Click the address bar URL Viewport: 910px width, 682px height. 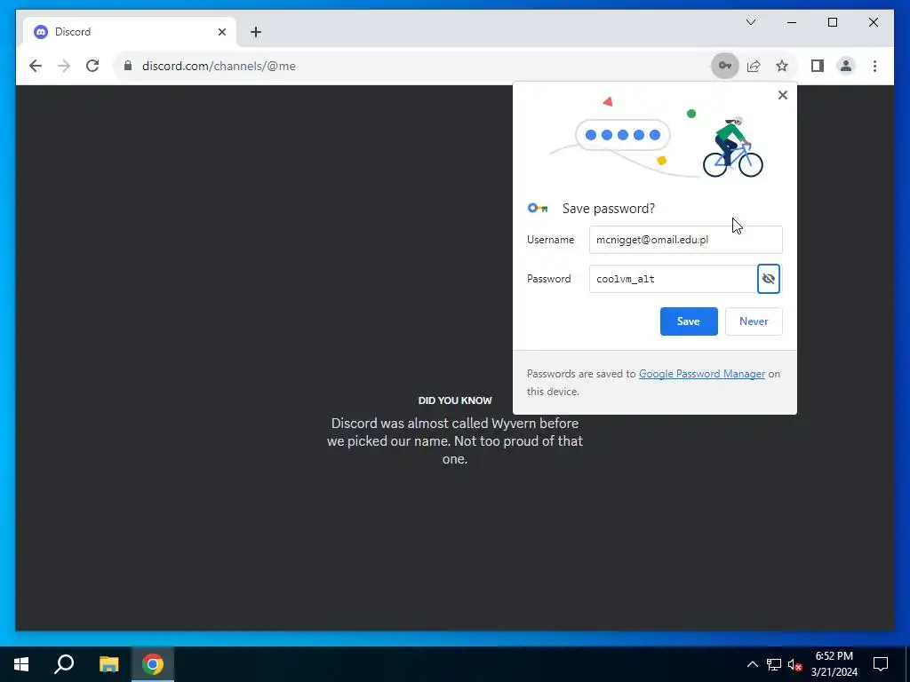[x=219, y=66]
